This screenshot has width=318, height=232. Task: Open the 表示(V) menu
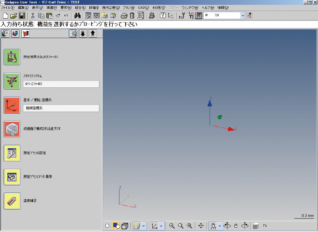(x=37, y=7)
